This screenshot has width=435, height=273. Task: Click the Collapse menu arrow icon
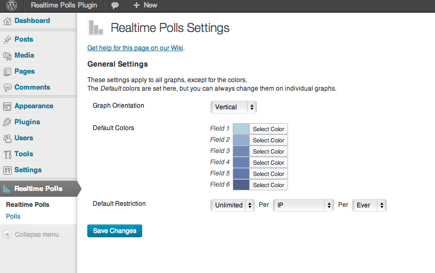pyautogui.click(x=7, y=235)
